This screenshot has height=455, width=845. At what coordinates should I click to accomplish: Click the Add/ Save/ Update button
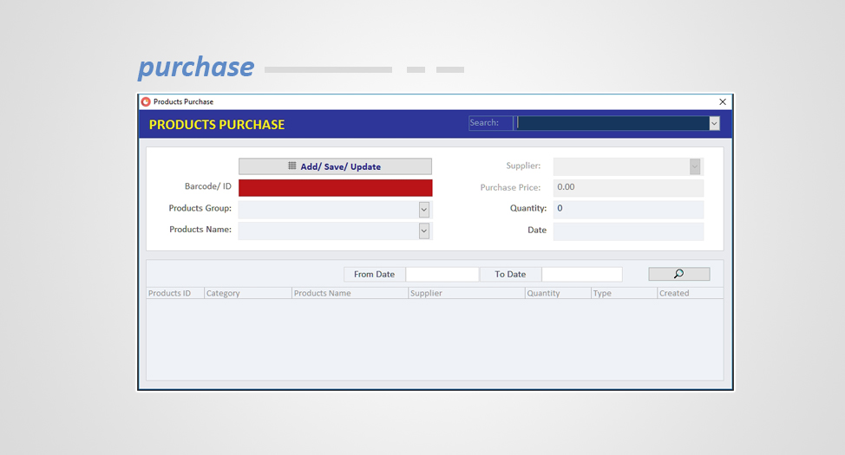tap(335, 166)
